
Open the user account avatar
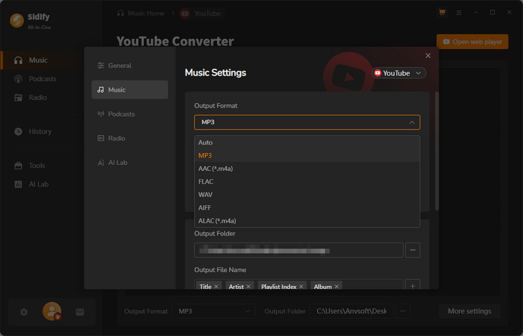tap(52, 311)
